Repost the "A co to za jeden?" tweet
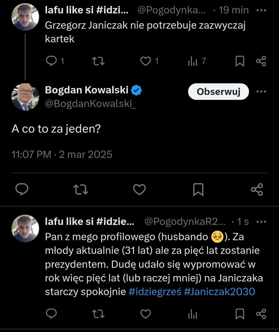Viewport: 279px width, 332px height. coord(81,189)
